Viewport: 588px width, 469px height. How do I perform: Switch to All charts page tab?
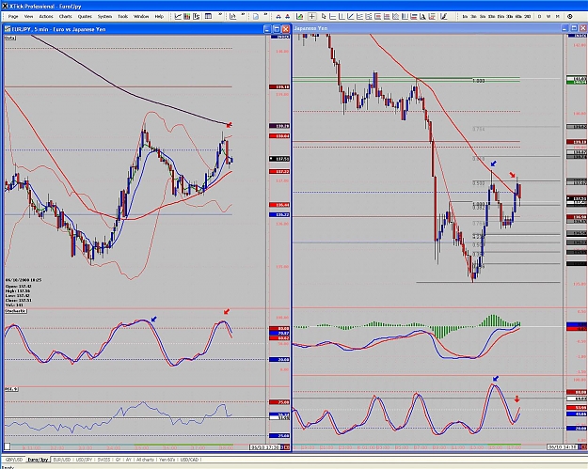coord(145,460)
